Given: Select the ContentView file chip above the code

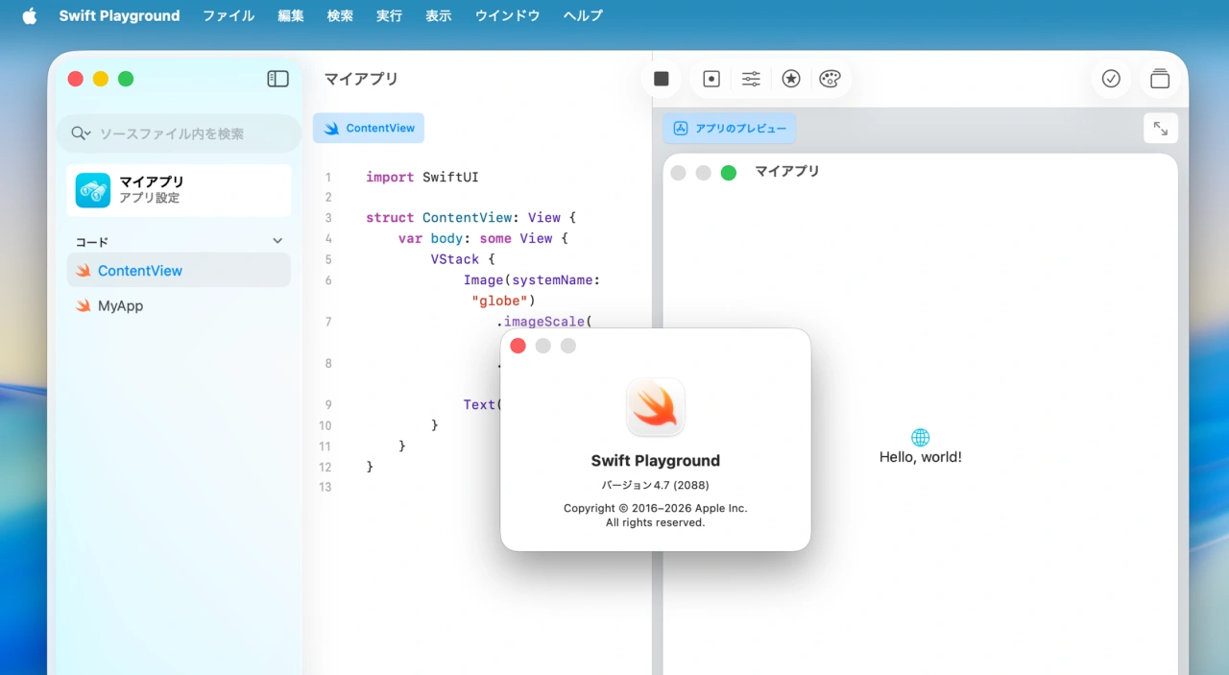Looking at the screenshot, I should 368,128.
